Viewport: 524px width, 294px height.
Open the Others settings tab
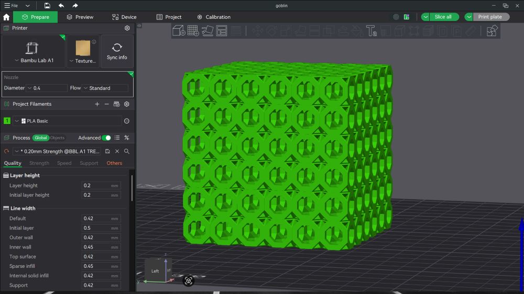coord(114,163)
